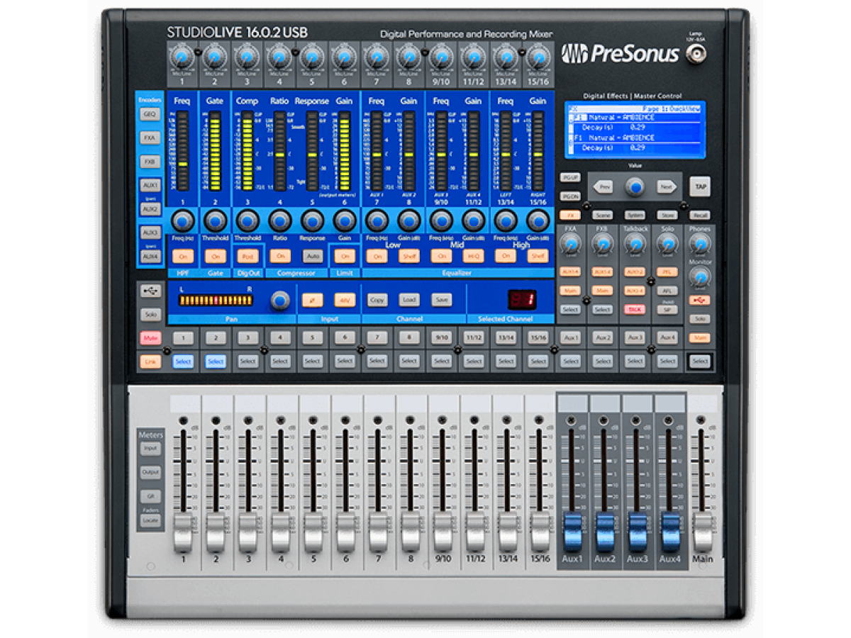Open the System menu button

coord(635,215)
